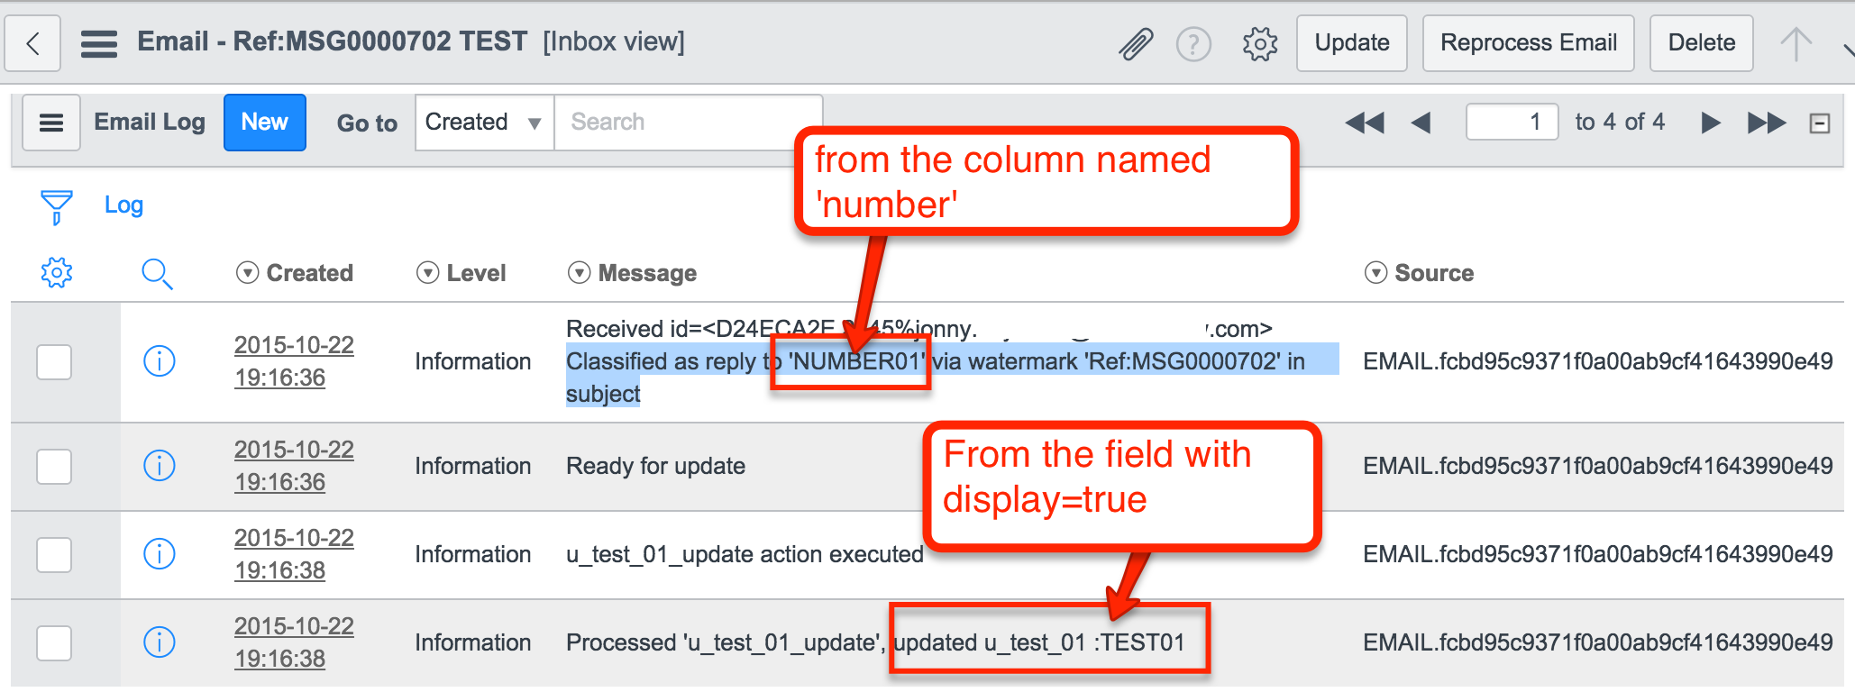The width and height of the screenshot is (1855, 692).
Task: Open the Email Log list menu
Action: (x=51, y=123)
